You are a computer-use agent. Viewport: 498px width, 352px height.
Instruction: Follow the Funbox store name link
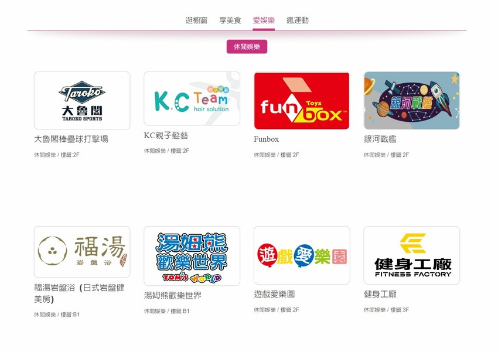[266, 139]
